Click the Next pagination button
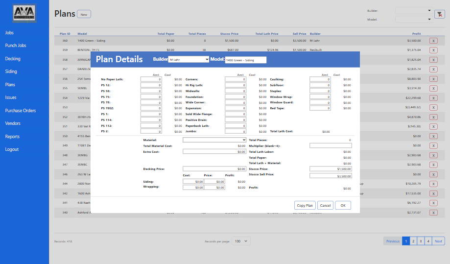This screenshot has width=450, height=264. 438,241
